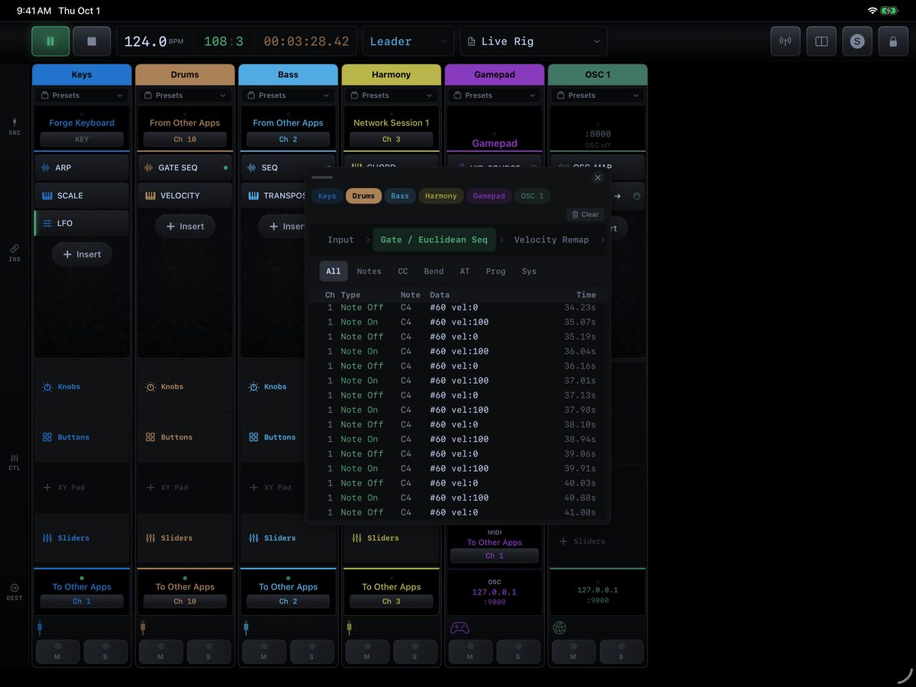This screenshot has width=916, height=687.
Task: Expand Presets dropdown in Gamepad strip
Action: (x=494, y=95)
